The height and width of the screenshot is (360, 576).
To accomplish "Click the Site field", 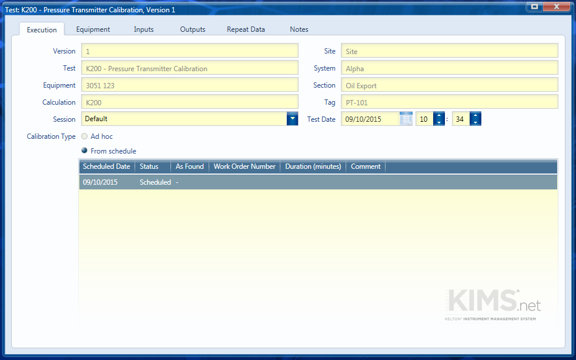I will (x=449, y=51).
